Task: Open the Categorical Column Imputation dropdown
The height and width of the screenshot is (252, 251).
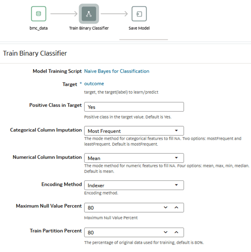Action: [134, 131]
